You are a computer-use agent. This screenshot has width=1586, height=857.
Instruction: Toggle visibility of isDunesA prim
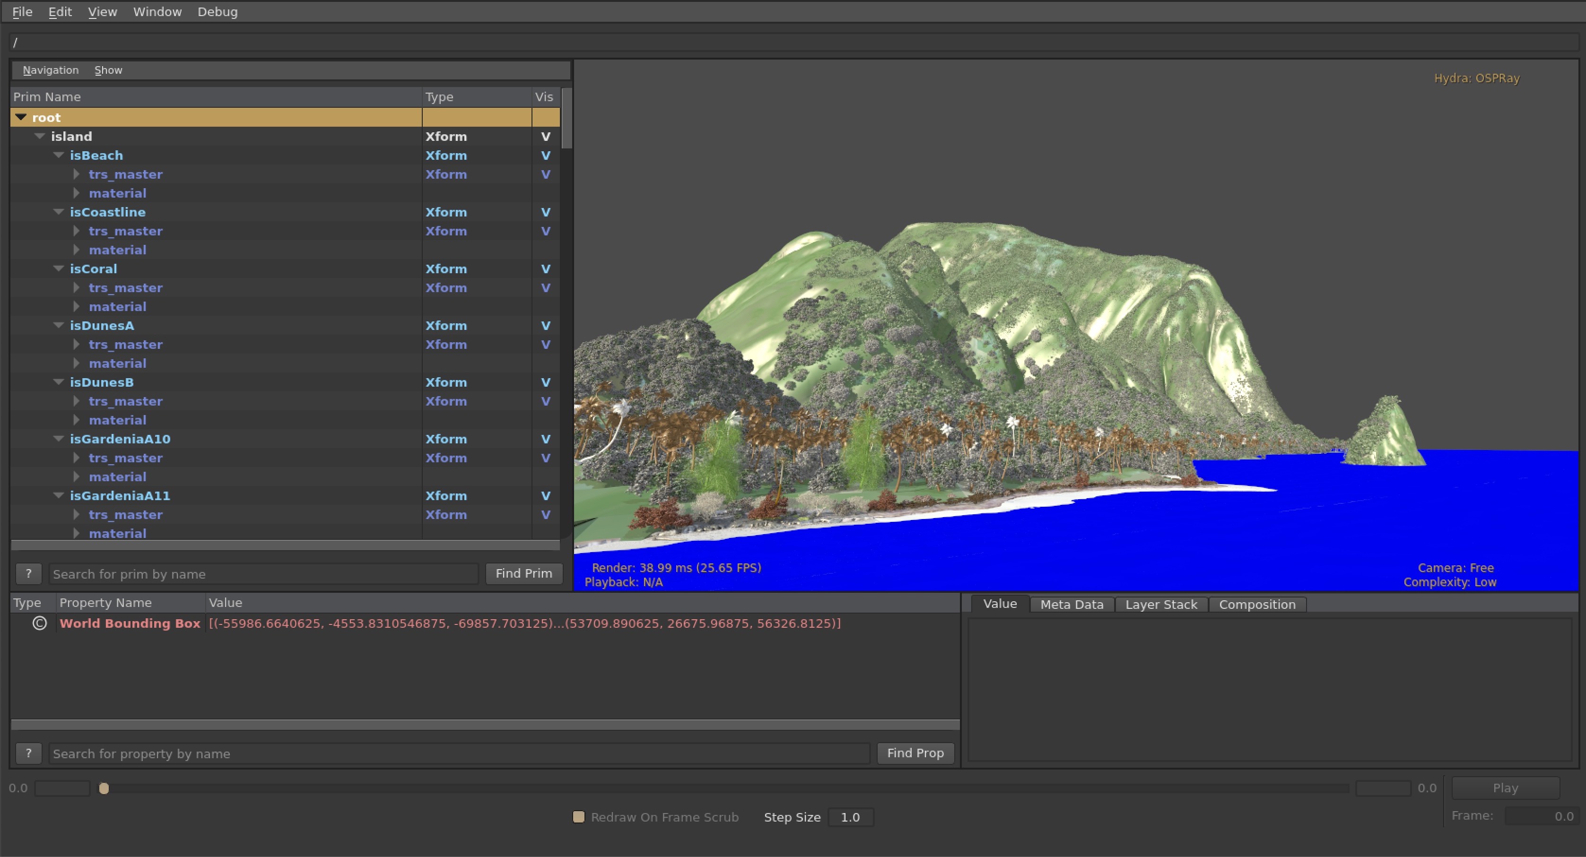[546, 326]
